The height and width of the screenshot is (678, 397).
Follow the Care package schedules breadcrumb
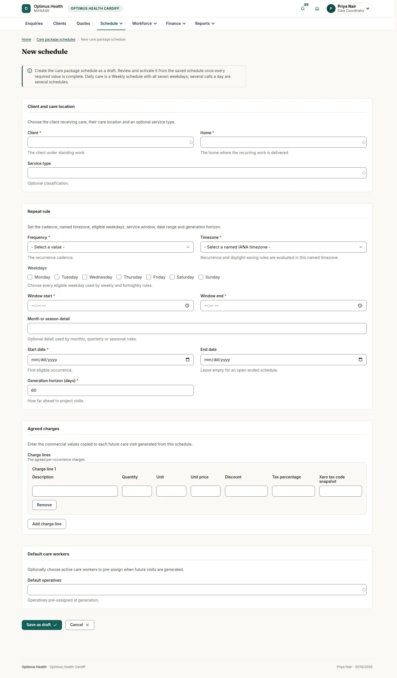pyautogui.click(x=56, y=39)
